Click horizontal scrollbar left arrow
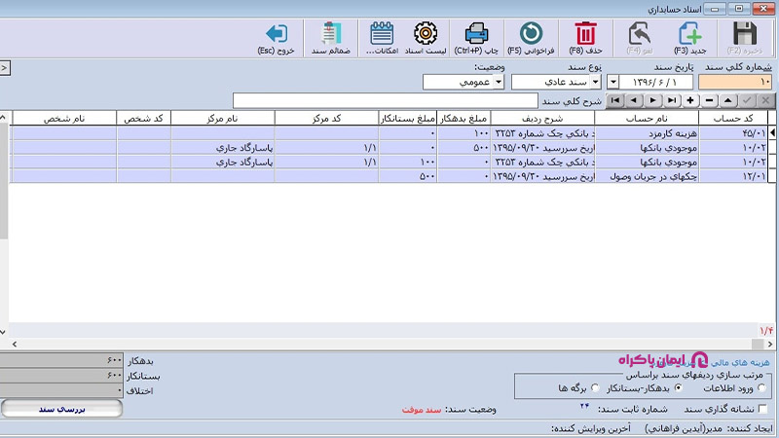The width and height of the screenshot is (779, 438). 15,344
